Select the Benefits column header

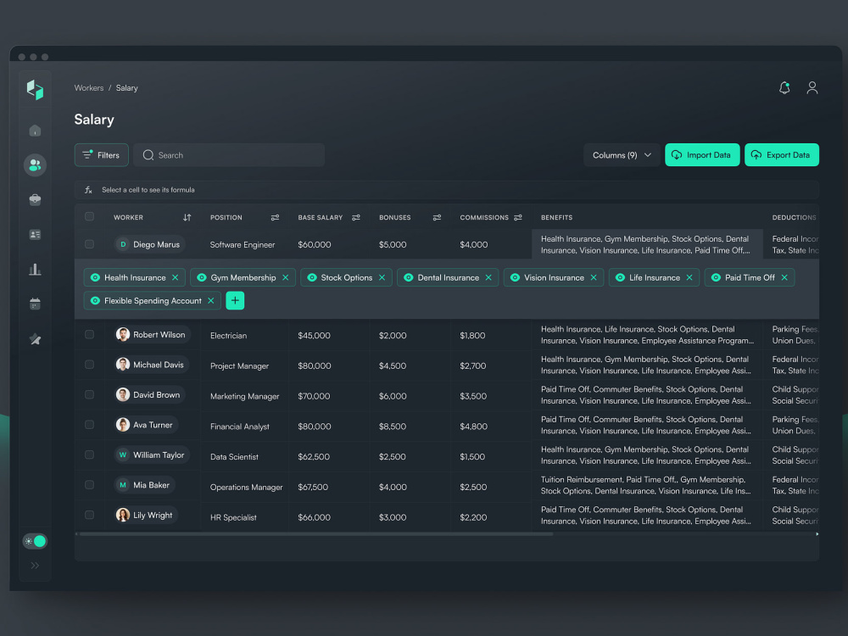556,217
